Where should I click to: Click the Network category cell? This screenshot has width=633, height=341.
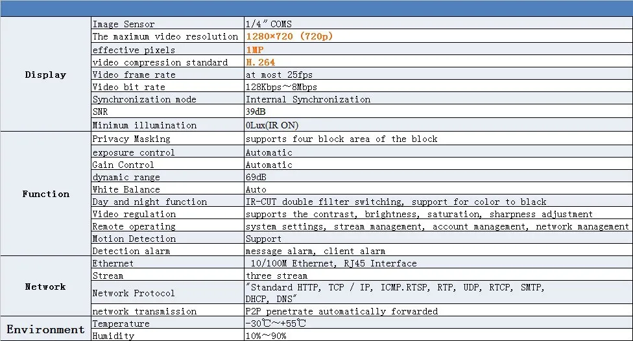[x=45, y=287]
